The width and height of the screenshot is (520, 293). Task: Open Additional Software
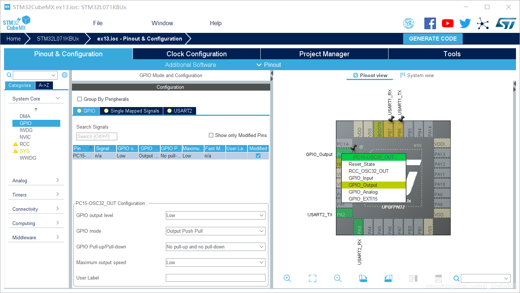(190, 65)
